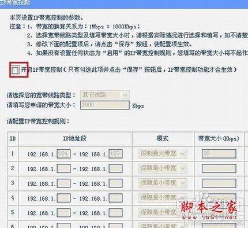The width and height of the screenshot is (248, 228).
Task: Select the IP地址段 column header
Action: [74, 138]
